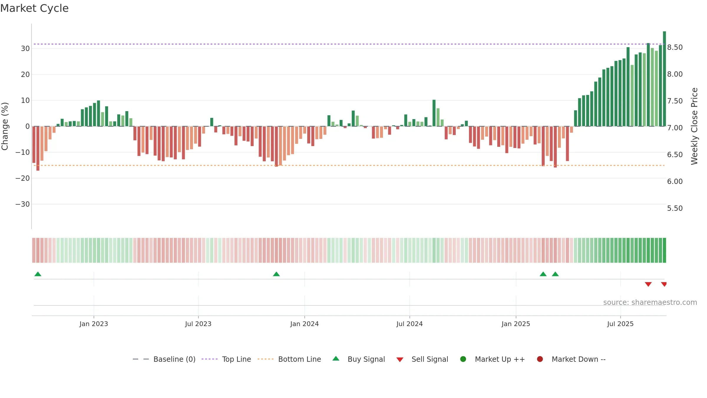Select the last red sell signal marker at chart end
The width and height of the screenshot is (707, 398).
(x=664, y=284)
